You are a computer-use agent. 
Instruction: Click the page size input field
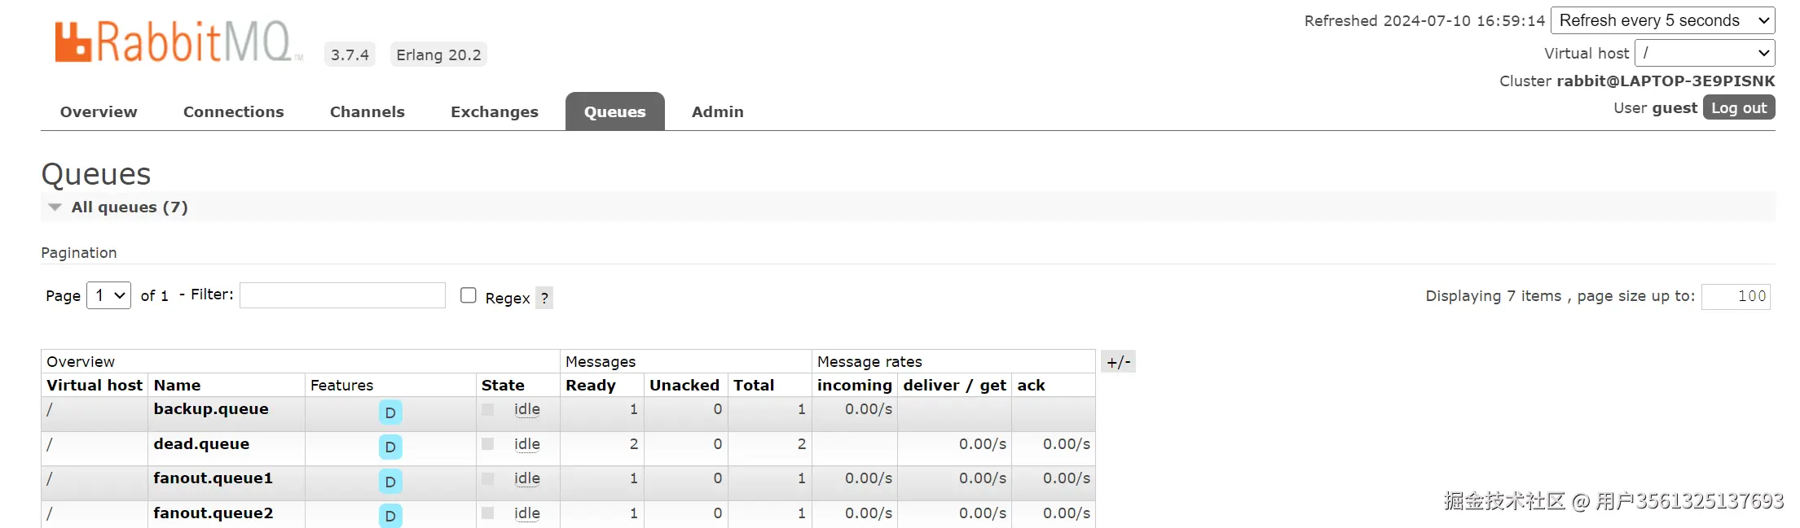pos(1736,296)
